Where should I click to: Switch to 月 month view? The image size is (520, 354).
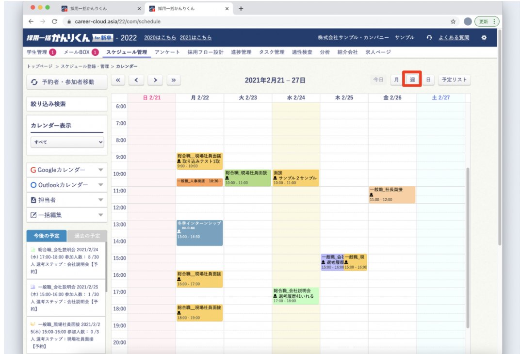click(x=396, y=80)
